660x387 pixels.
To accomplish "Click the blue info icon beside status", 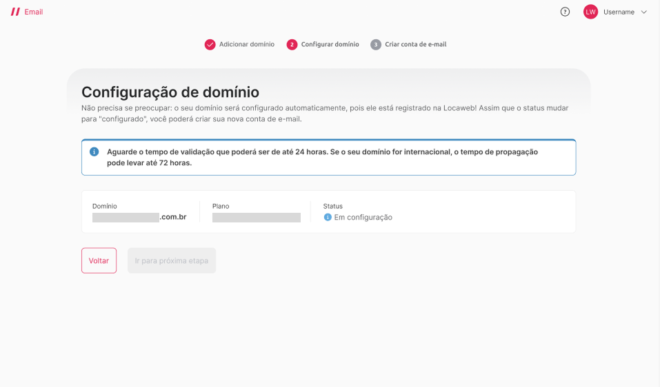I will pos(328,217).
